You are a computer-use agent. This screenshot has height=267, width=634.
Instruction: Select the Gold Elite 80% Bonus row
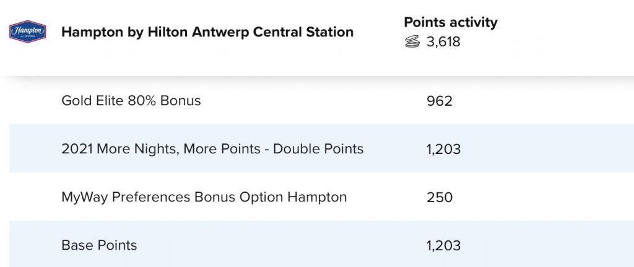tap(131, 100)
